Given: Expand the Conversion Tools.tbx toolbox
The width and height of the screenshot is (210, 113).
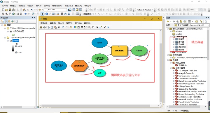Looking at the screenshot, I should click(174, 79).
